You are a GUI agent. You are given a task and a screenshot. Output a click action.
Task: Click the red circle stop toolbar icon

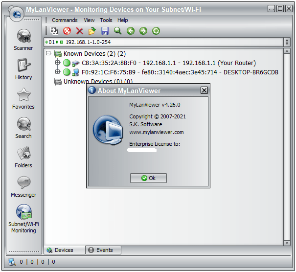click(x=67, y=31)
